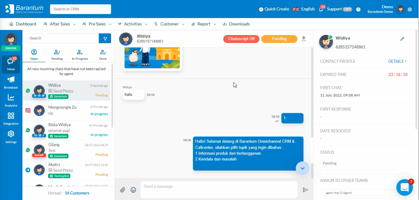Open support chat widget bubble
419x200 pixels.
pos(405,187)
